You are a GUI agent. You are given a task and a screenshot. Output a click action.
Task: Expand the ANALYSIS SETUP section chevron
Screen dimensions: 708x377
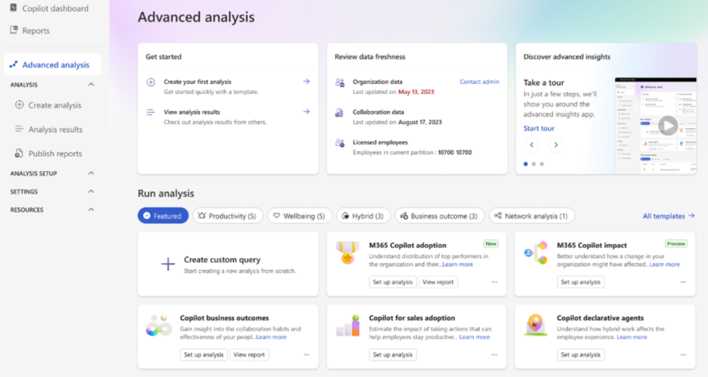coord(91,173)
